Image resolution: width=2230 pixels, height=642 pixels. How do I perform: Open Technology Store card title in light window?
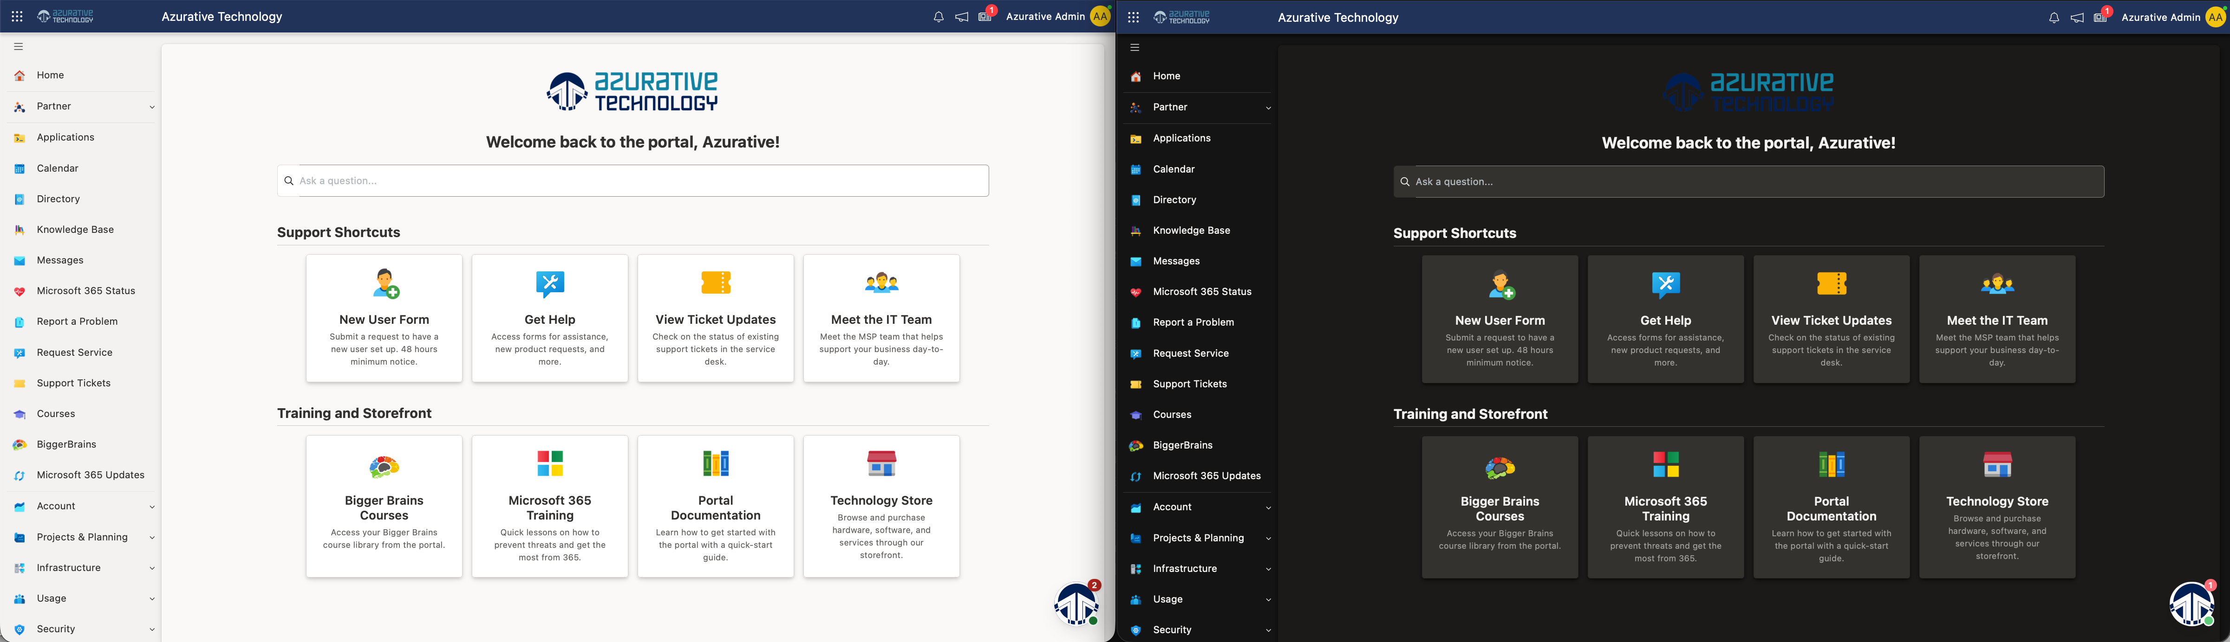click(881, 501)
